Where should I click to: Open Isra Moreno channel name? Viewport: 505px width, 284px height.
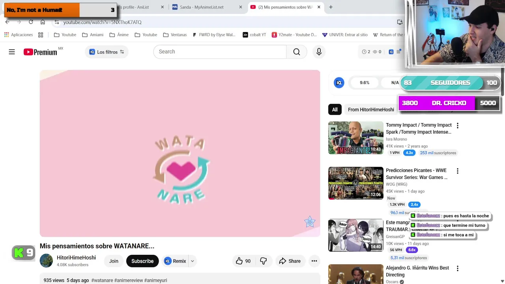(396, 139)
